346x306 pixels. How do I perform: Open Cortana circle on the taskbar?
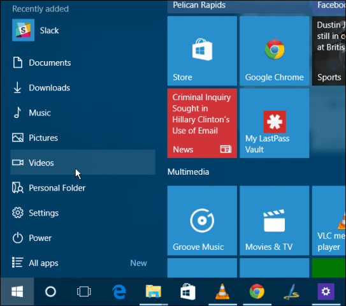click(x=50, y=291)
